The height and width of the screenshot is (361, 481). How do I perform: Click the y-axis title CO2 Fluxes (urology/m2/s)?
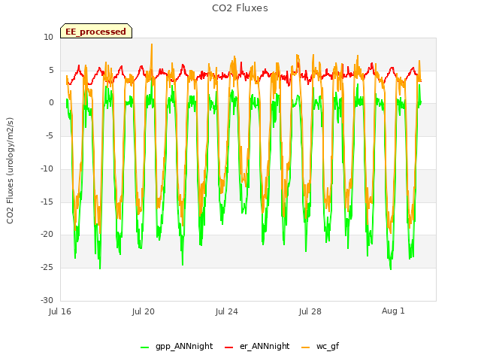point(10,171)
